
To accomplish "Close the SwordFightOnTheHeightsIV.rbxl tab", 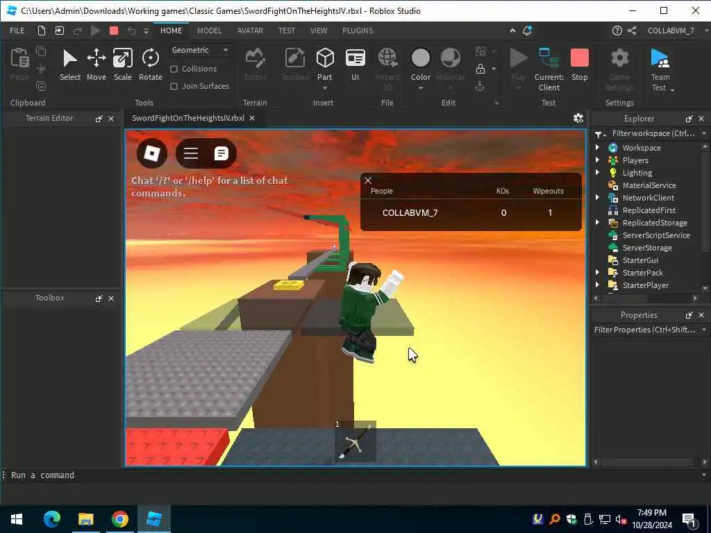I will pos(252,118).
